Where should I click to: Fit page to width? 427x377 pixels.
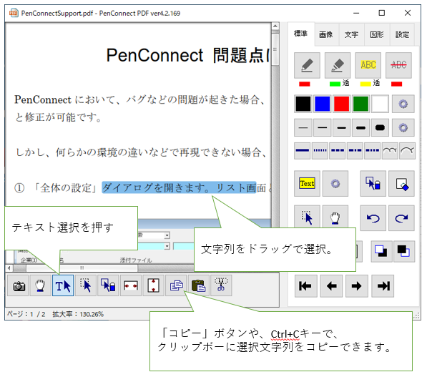point(131,285)
